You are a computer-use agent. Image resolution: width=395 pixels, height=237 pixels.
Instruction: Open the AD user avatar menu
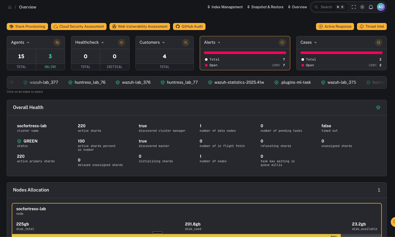coord(381,7)
